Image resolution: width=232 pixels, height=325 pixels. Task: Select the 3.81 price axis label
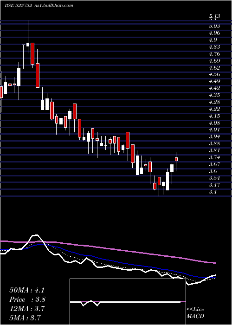(x=214, y=150)
